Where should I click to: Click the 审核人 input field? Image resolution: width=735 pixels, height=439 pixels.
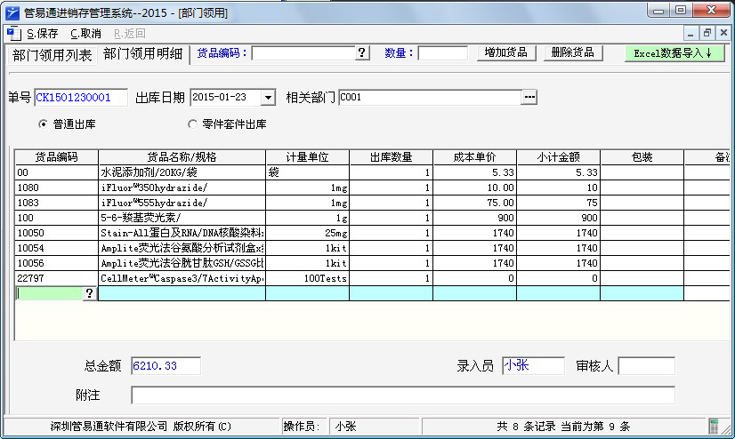[x=646, y=365]
